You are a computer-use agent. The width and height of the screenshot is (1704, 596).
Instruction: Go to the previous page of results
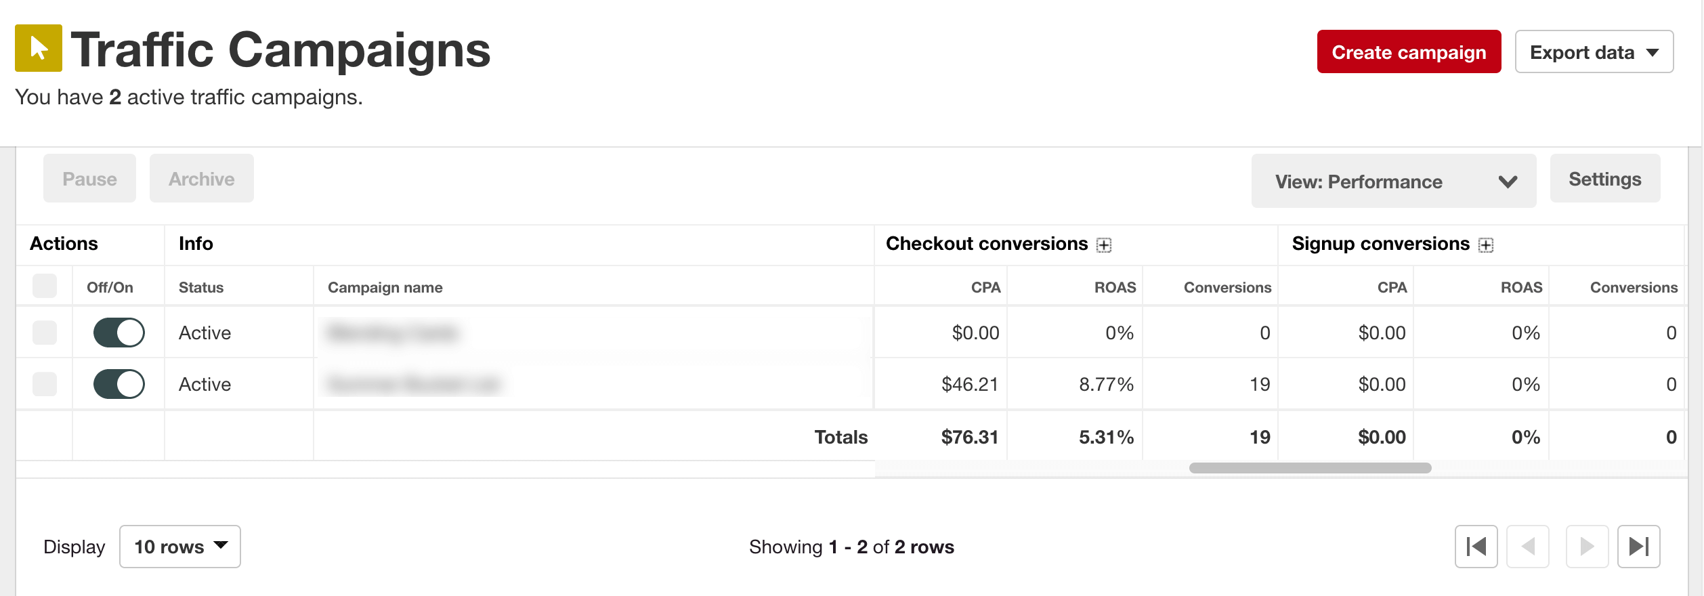point(1527,547)
